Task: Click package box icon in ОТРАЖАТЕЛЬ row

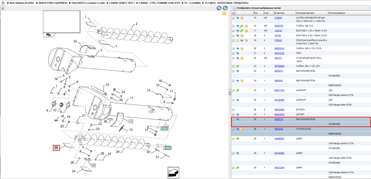Action: pos(242,129)
